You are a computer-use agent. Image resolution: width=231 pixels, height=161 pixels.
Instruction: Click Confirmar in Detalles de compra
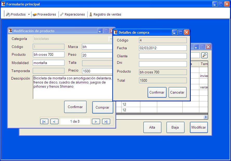click(x=157, y=92)
